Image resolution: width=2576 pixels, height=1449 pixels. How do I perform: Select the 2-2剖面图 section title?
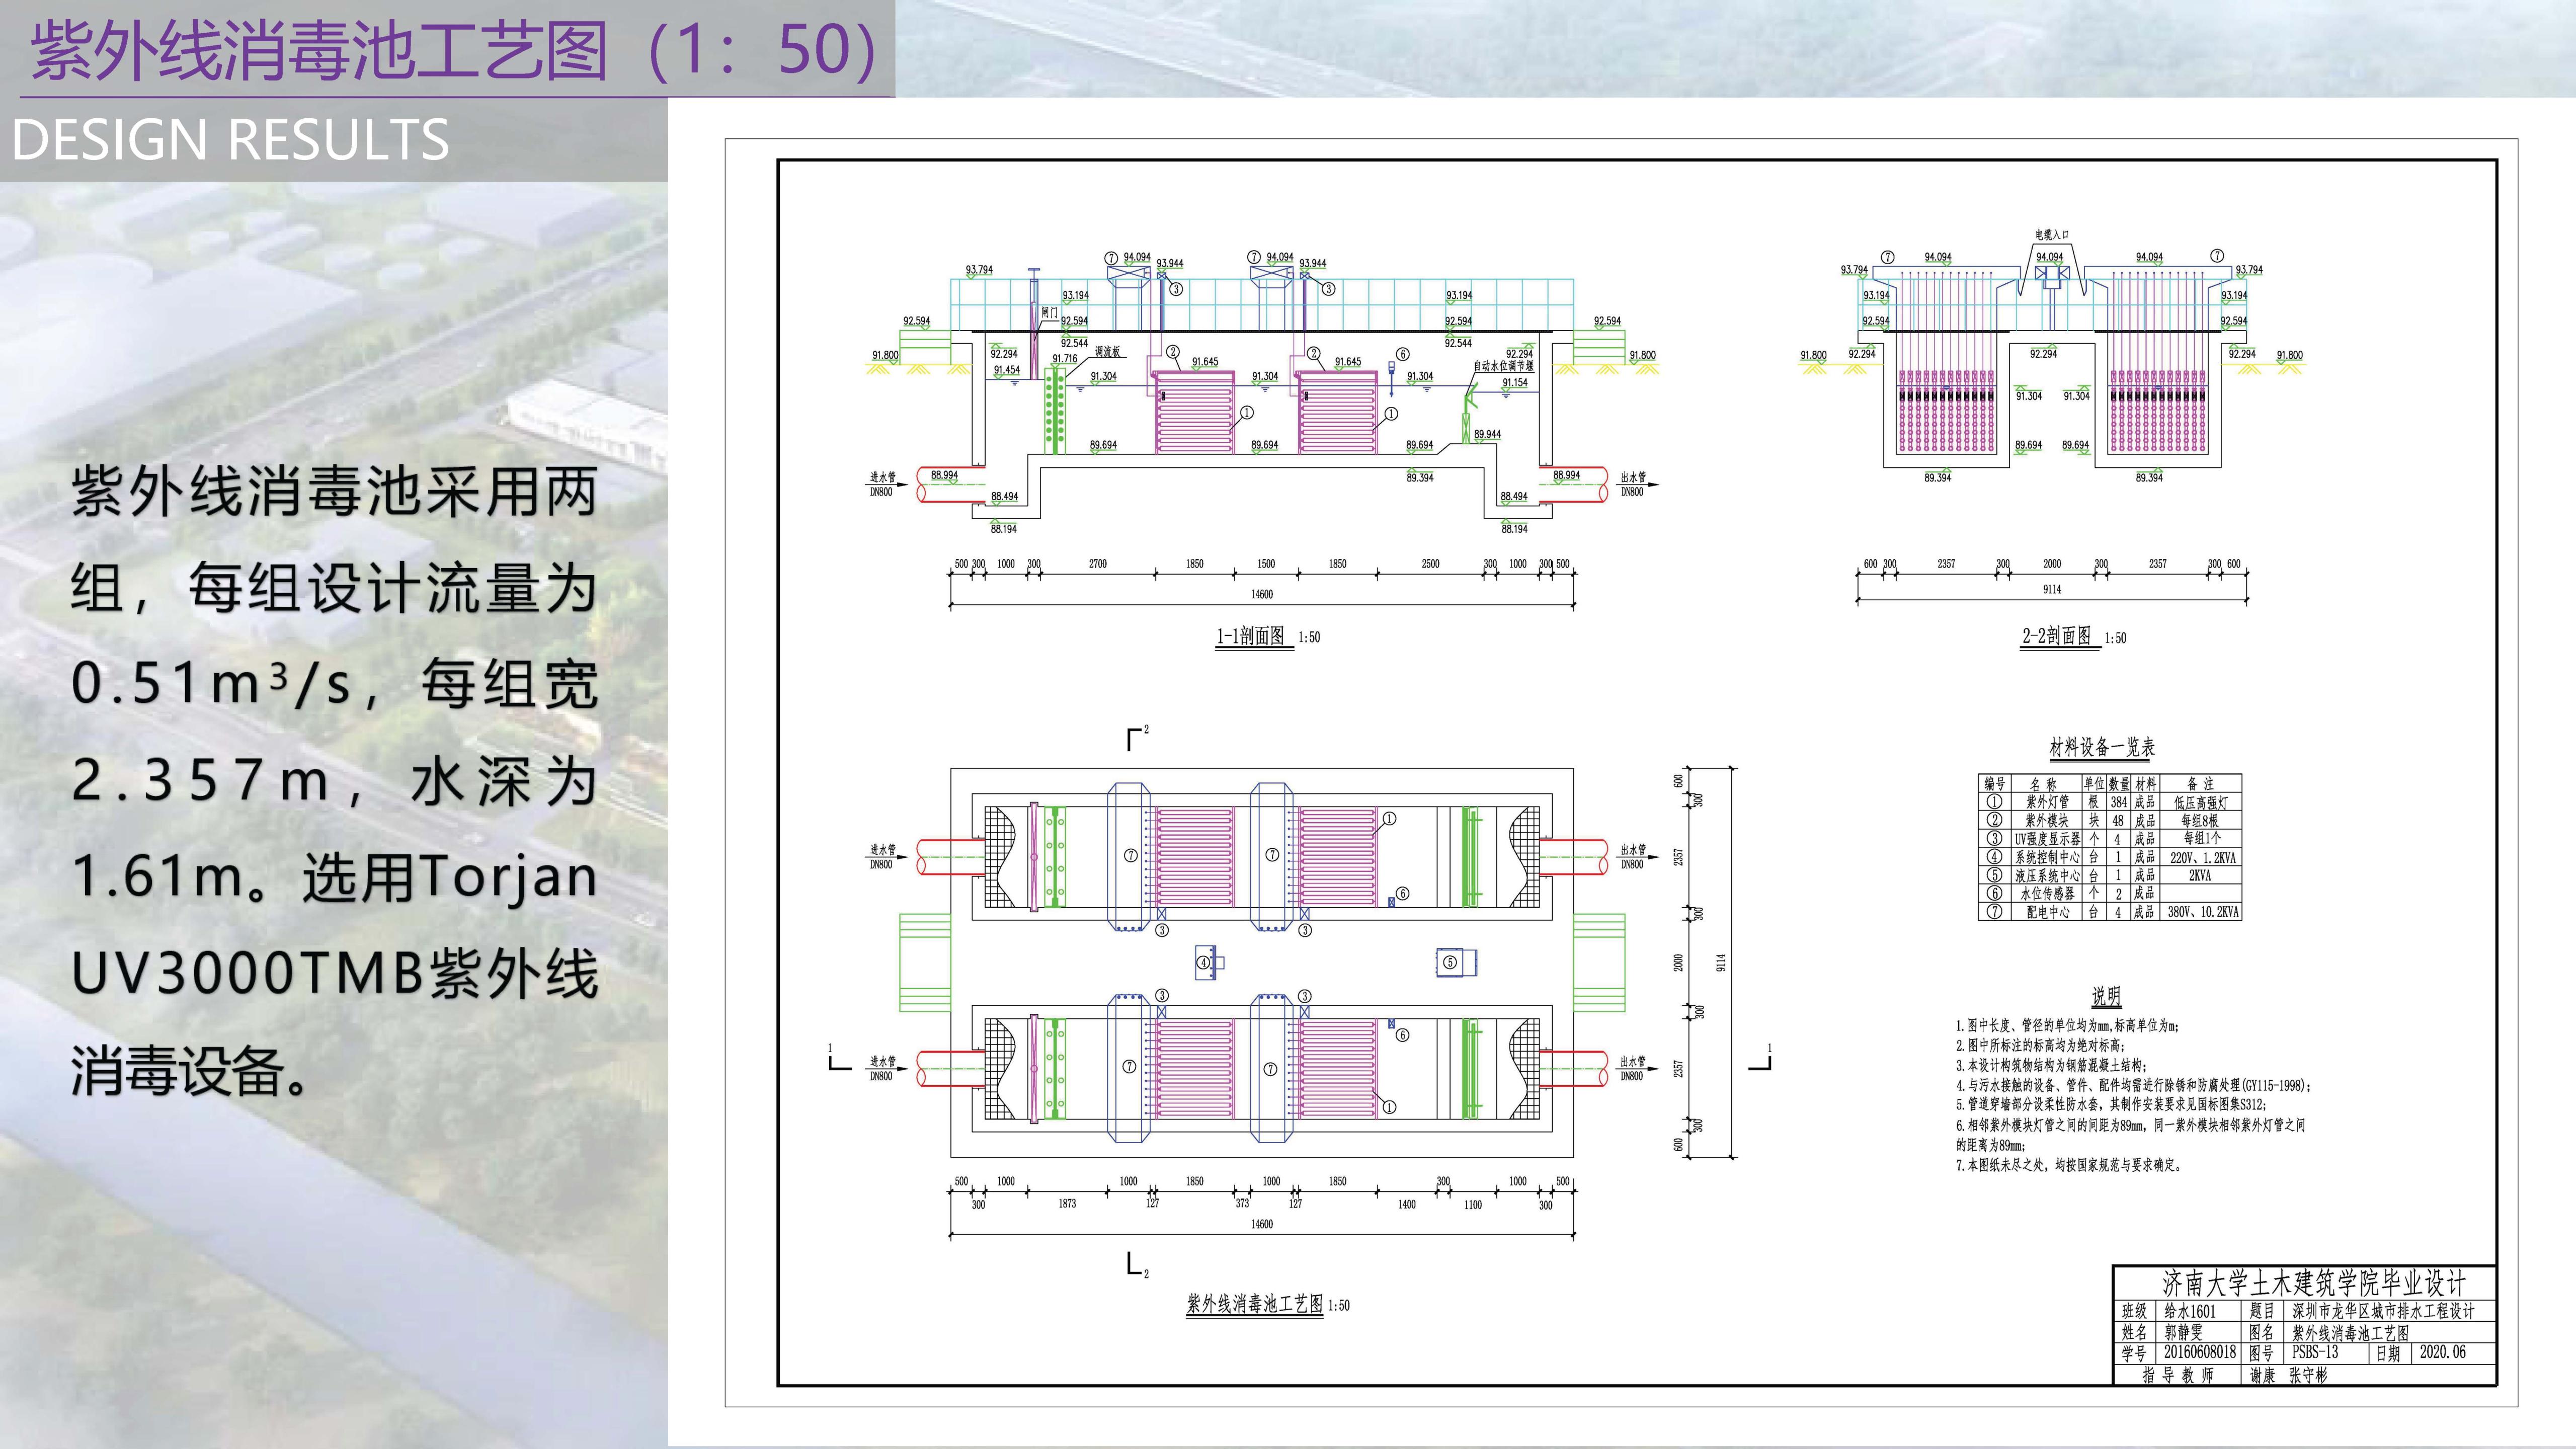(x=2057, y=636)
